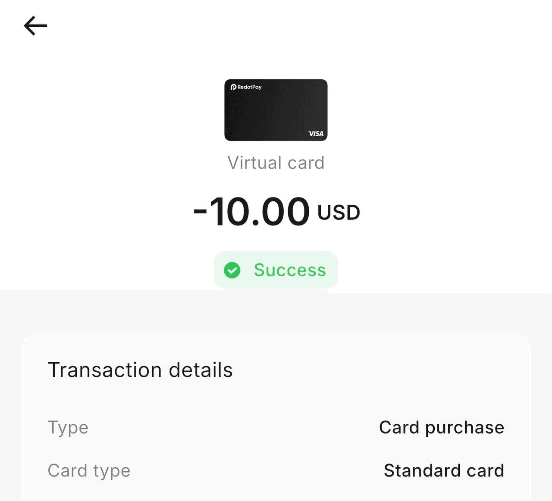Click the Type row label

(x=68, y=427)
